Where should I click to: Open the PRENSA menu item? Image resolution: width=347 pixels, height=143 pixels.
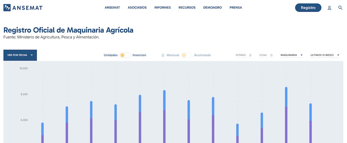[x=236, y=8]
